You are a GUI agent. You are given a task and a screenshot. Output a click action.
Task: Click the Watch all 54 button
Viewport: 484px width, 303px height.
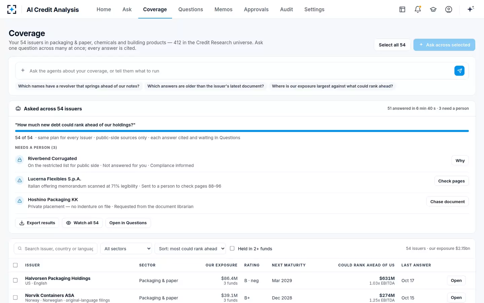(x=82, y=223)
